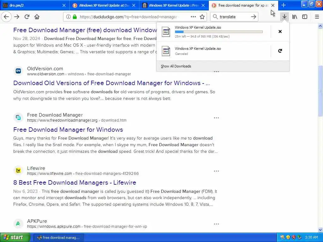Click the lifewire.com free-download-managers URL
323x242 pixels.
(x=83, y=174)
